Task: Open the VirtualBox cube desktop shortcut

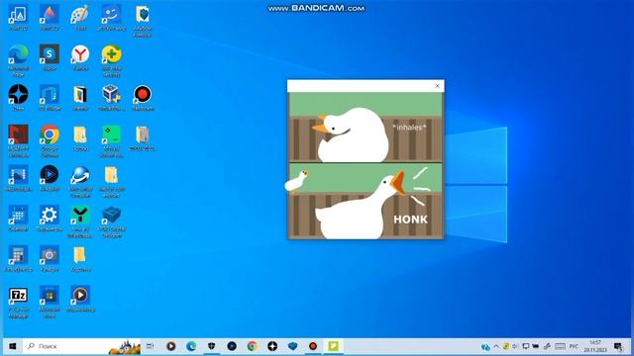Action: pyautogui.click(x=112, y=98)
